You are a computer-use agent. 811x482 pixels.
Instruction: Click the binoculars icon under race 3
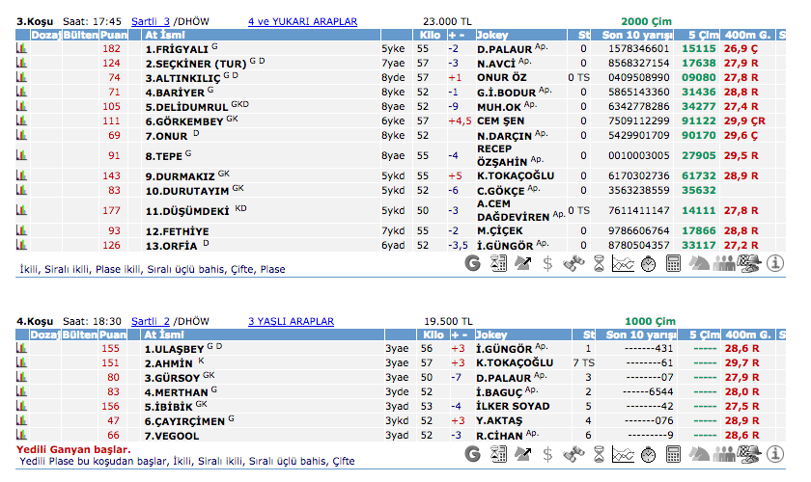pyautogui.click(x=573, y=261)
